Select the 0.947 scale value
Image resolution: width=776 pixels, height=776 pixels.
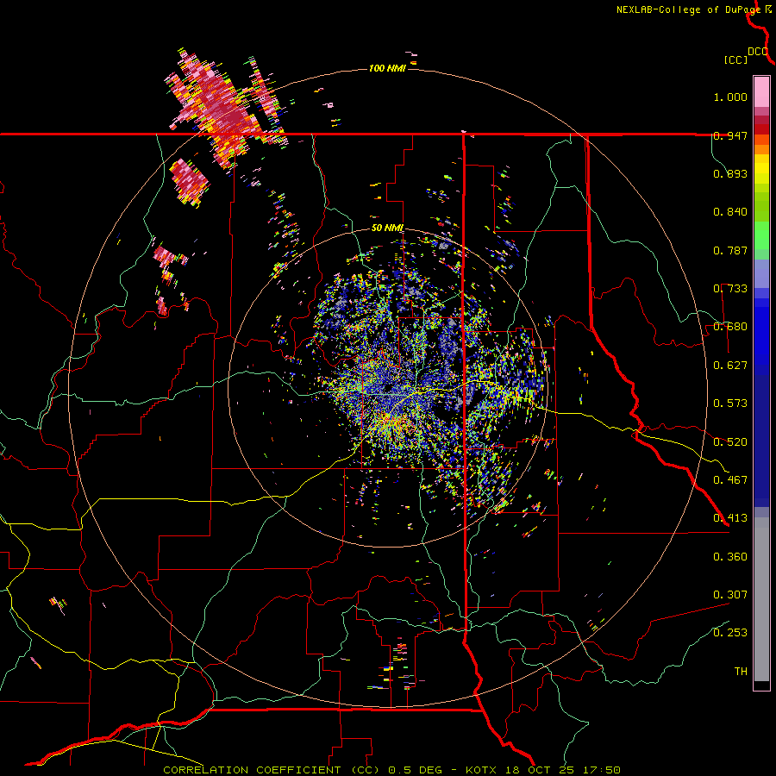point(730,135)
